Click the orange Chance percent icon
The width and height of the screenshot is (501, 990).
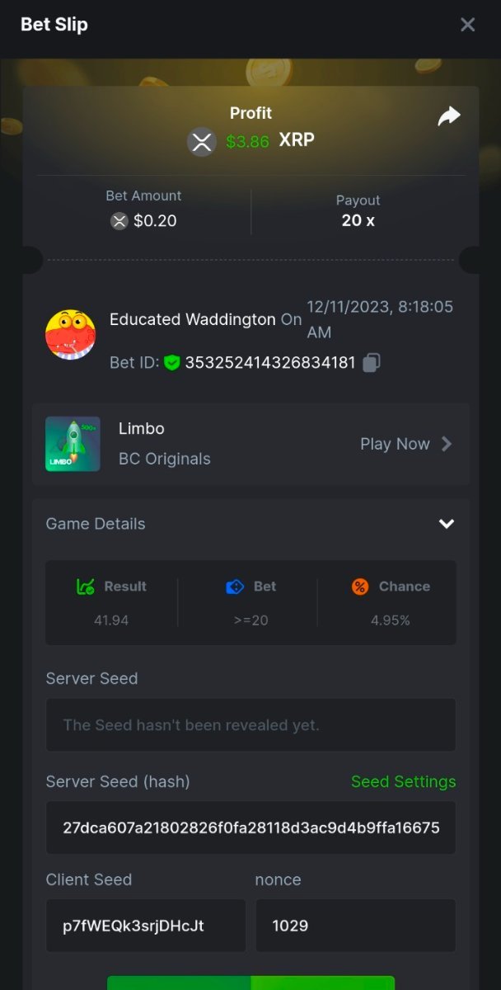coord(360,587)
